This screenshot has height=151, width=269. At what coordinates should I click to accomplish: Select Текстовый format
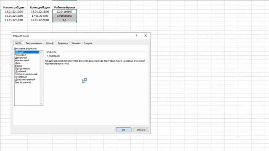(27, 77)
